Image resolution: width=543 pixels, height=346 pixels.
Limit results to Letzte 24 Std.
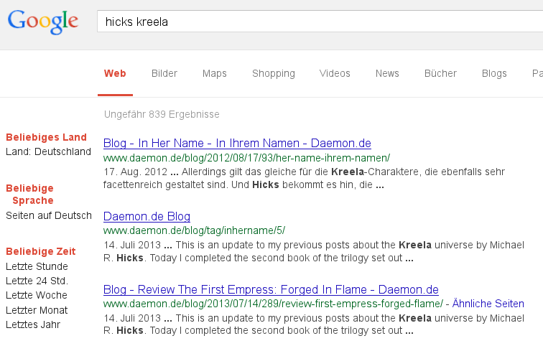point(37,281)
